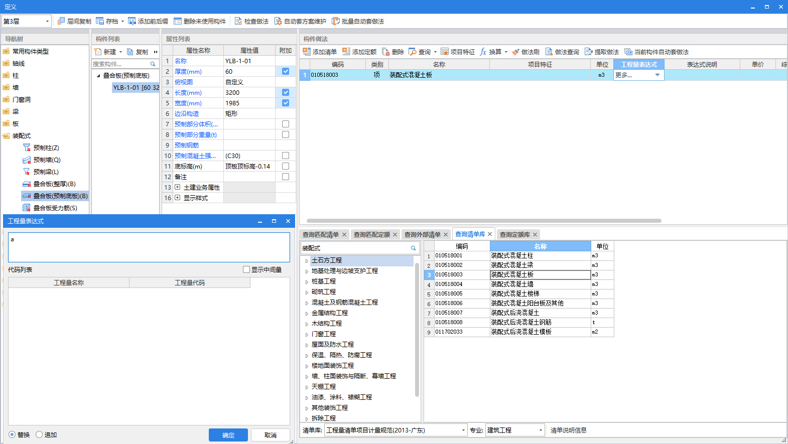Open the 第3层 floor dropdown
This screenshot has height=444, width=788.
47,21
